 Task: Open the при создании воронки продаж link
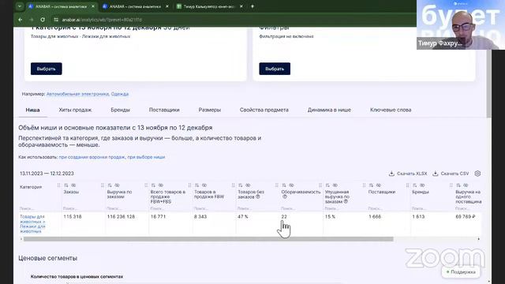(x=92, y=157)
